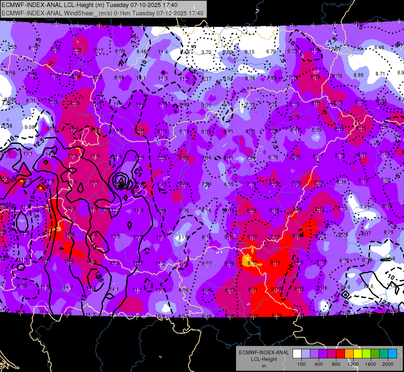Image resolution: width=404 pixels, height=372 pixels.
Task: Click the grid value 4.61
Action: [362, 154]
